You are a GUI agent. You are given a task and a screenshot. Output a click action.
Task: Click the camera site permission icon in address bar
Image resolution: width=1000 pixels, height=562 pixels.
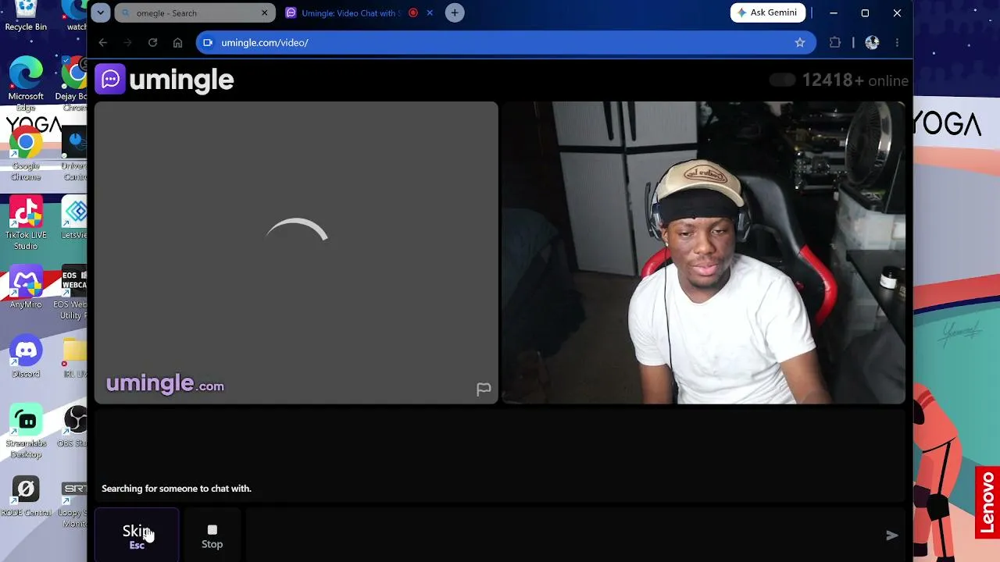pyautogui.click(x=208, y=43)
